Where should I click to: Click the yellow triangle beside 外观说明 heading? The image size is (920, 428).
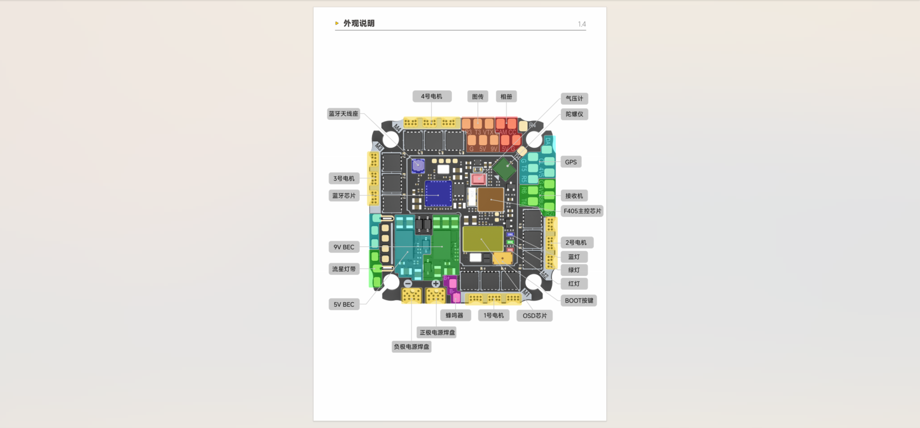337,23
